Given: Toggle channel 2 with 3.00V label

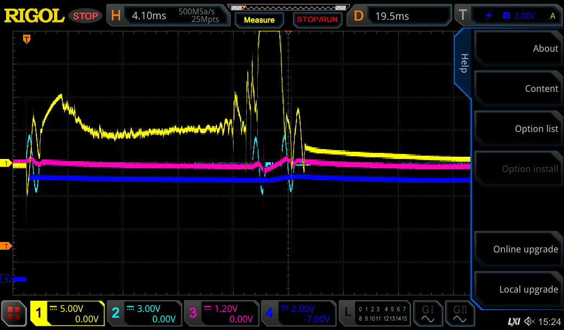Looking at the screenshot, I should (x=144, y=313).
